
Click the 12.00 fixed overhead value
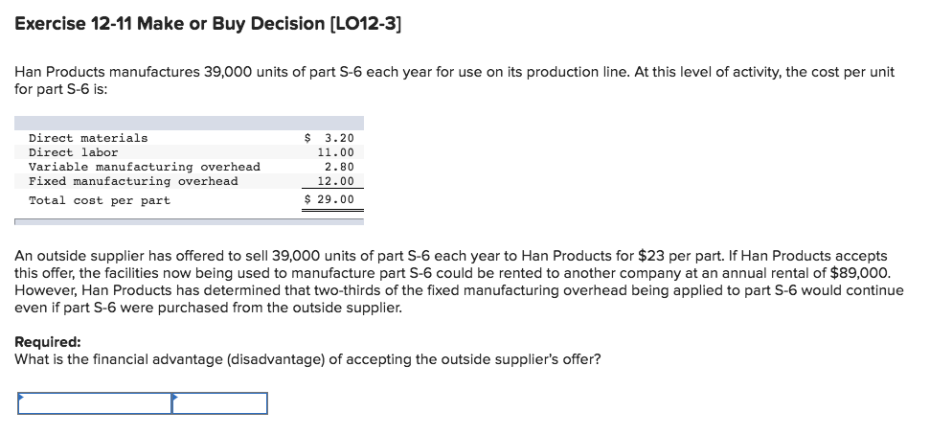pyautogui.click(x=336, y=181)
